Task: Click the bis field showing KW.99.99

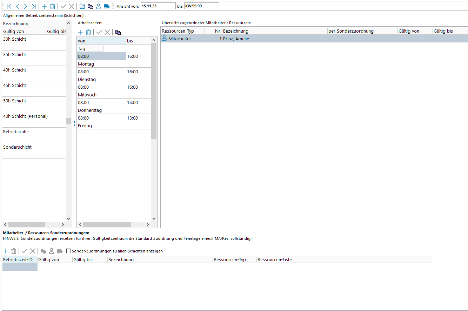Action: click(201, 6)
